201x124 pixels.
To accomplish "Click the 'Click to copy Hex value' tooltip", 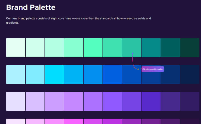I will (x=153, y=69).
